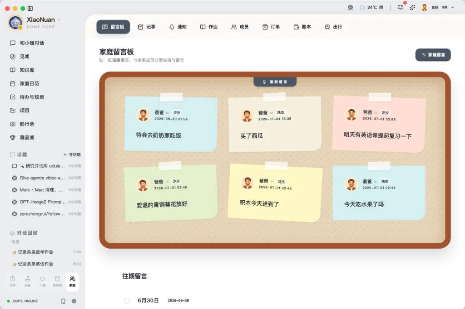Screen dimensions: 465x309
Task: Click the CORE ONLINE status indicator
Action: pos(23,301)
